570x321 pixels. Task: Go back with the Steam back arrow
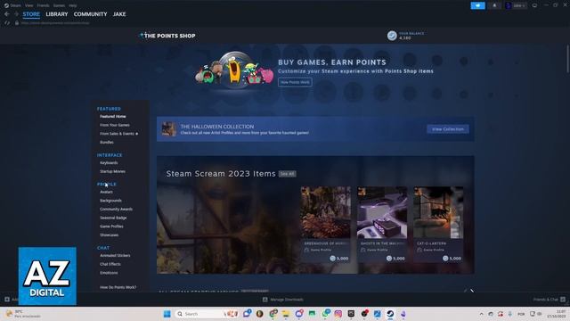7,14
